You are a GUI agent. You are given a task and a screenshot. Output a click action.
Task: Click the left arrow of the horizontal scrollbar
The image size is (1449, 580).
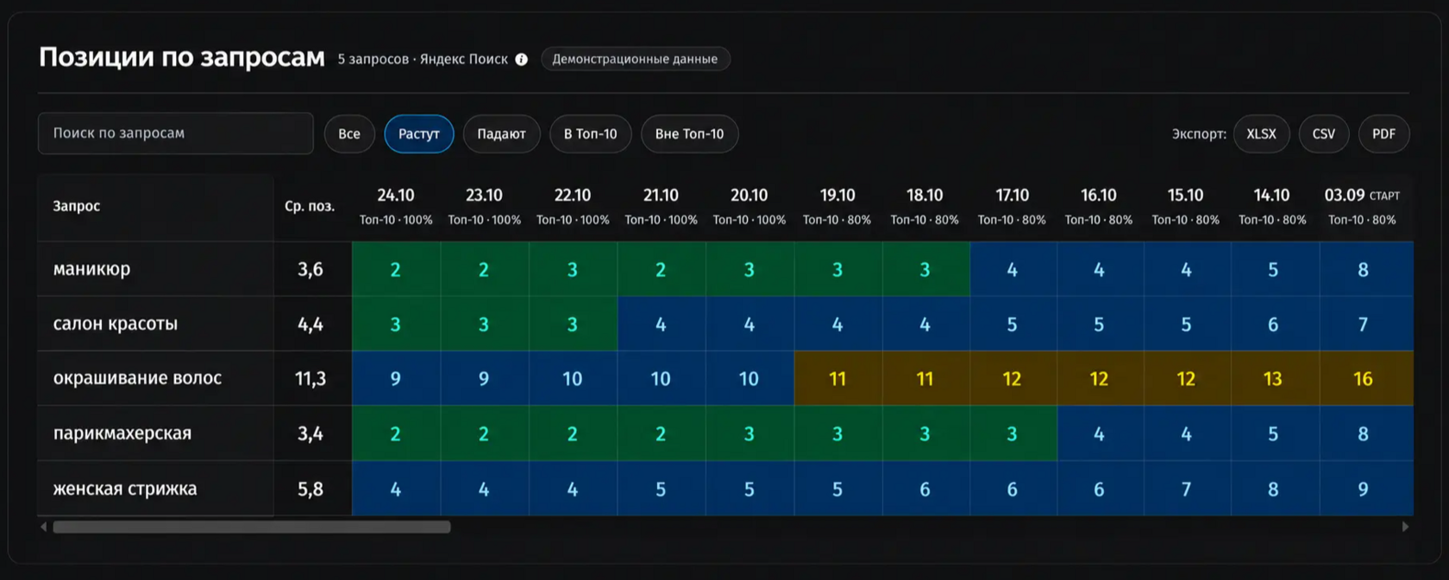coord(44,527)
